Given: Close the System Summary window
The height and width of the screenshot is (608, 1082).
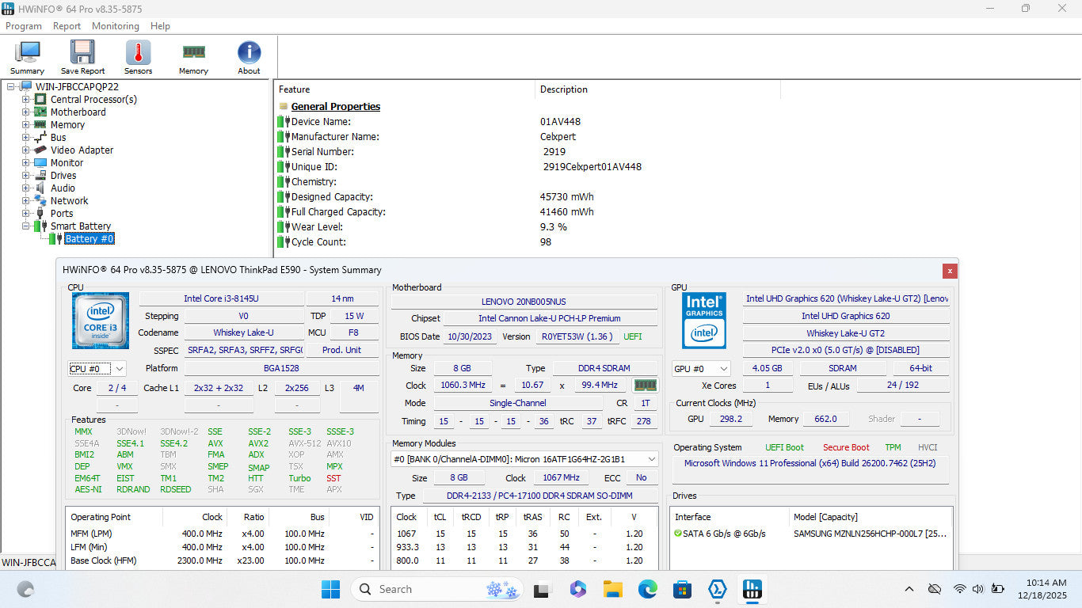Looking at the screenshot, I should pos(949,271).
